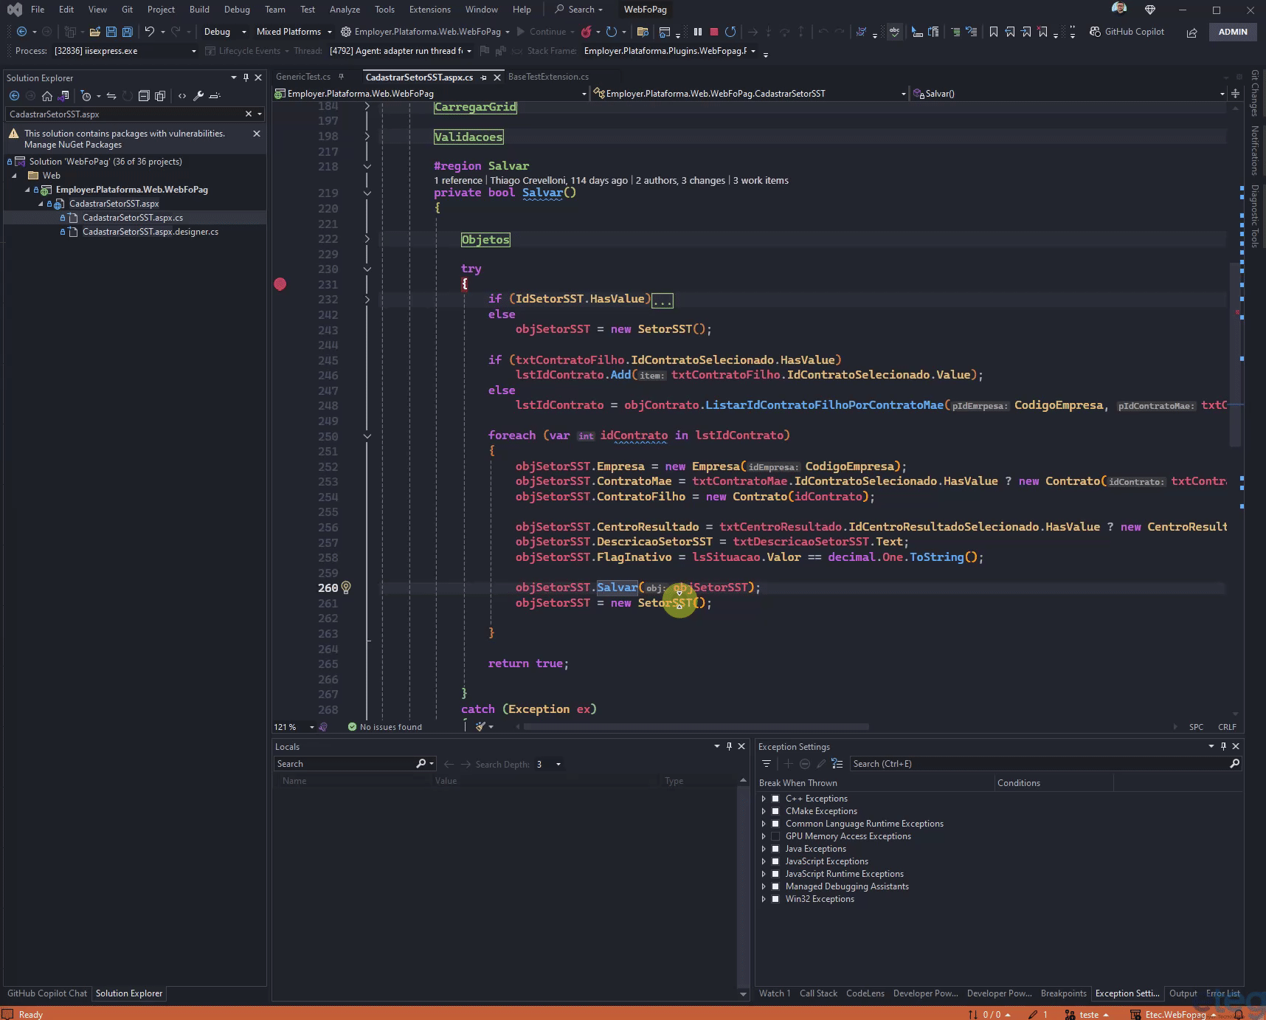The height and width of the screenshot is (1020, 1266).
Task: Toggle a bookmark on the current line
Action: (994, 32)
